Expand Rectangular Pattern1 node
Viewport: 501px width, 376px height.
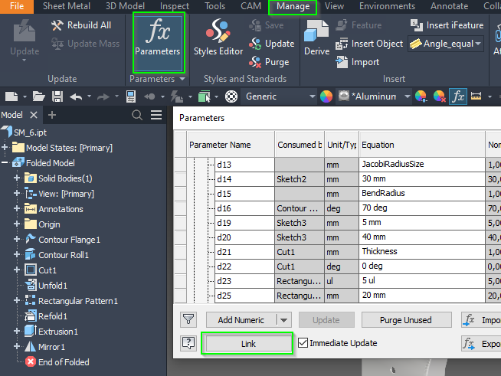(x=17, y=301)
